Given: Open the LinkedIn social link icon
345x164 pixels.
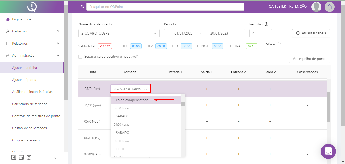Looking at the screenshot, I should (x=21, y=157).
